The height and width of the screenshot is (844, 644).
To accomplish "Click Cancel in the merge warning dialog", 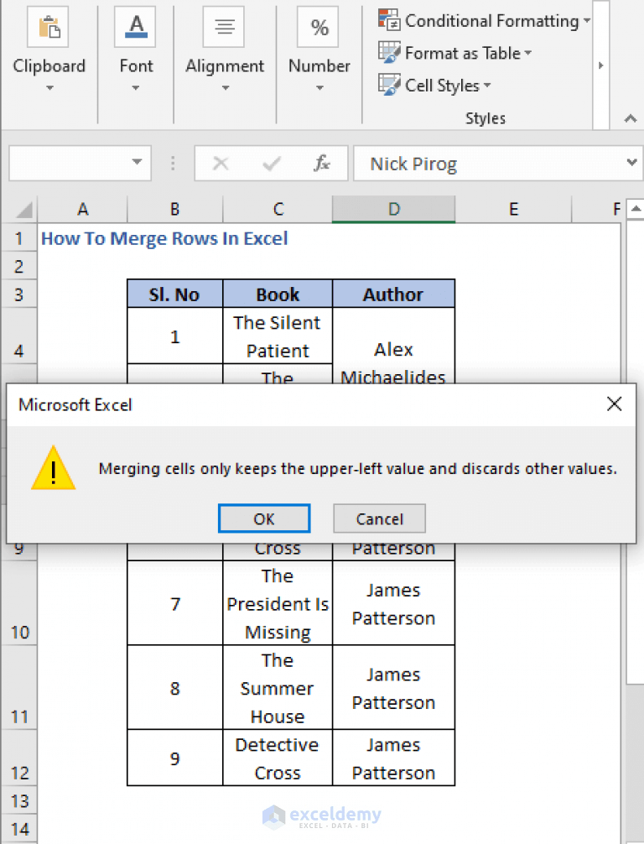I will [379, 518].
